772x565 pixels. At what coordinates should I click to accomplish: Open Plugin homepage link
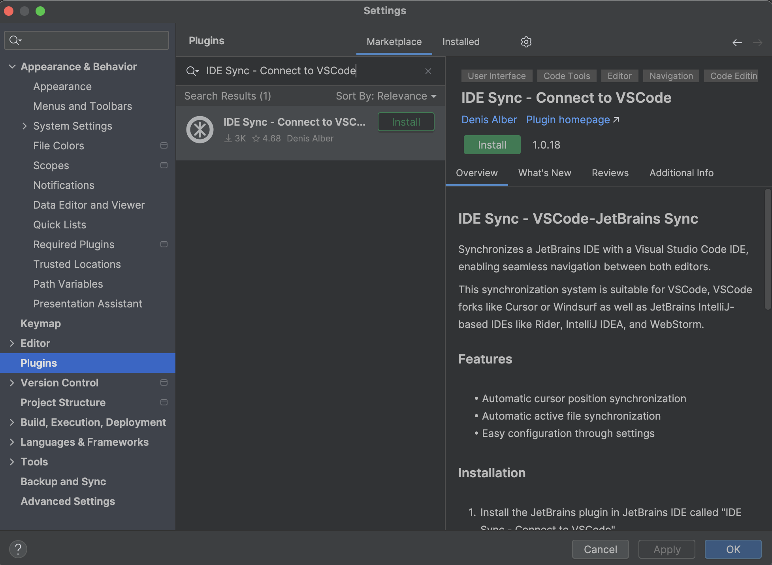pos(568,120)
